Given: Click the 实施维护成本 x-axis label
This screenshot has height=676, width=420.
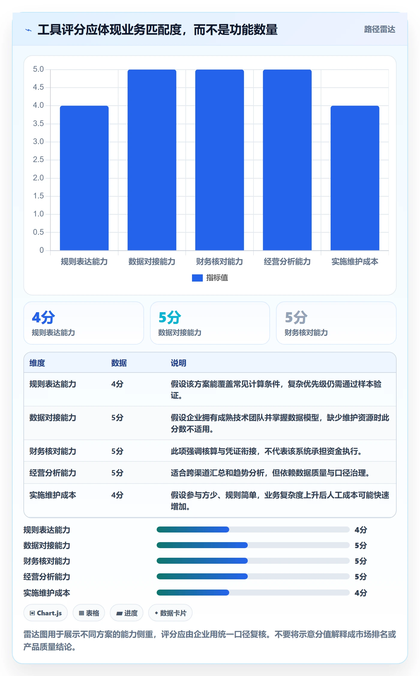Looking at the screenshot, I should point(355,262).
